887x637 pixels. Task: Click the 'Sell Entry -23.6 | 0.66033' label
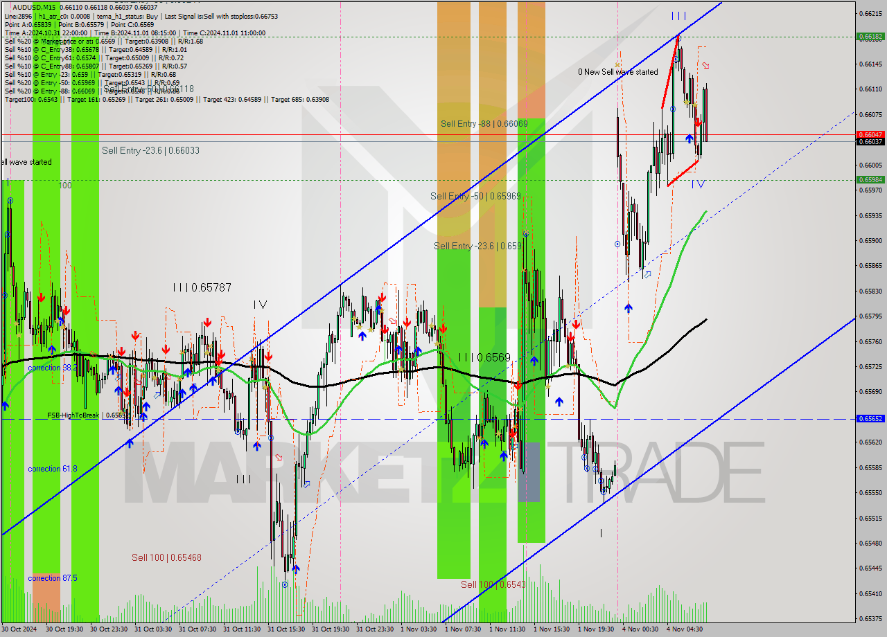(150, 150)
